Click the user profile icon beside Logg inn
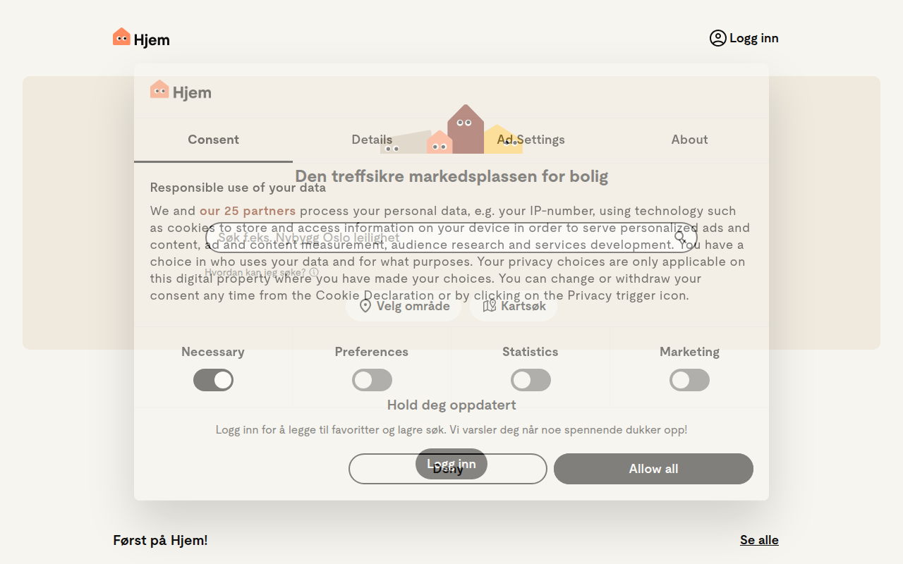Image resolution: width=903 pixels, height=564 pixels. (718, 38)
